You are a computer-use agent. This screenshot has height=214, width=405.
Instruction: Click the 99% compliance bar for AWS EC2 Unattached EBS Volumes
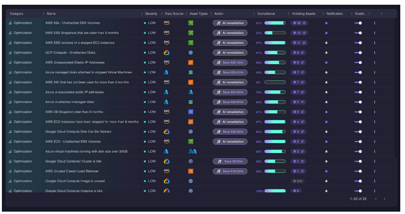tap(275, 141)
